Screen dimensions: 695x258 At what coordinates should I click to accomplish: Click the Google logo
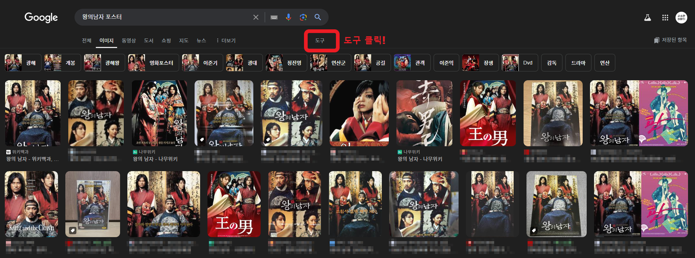(41, 17)
